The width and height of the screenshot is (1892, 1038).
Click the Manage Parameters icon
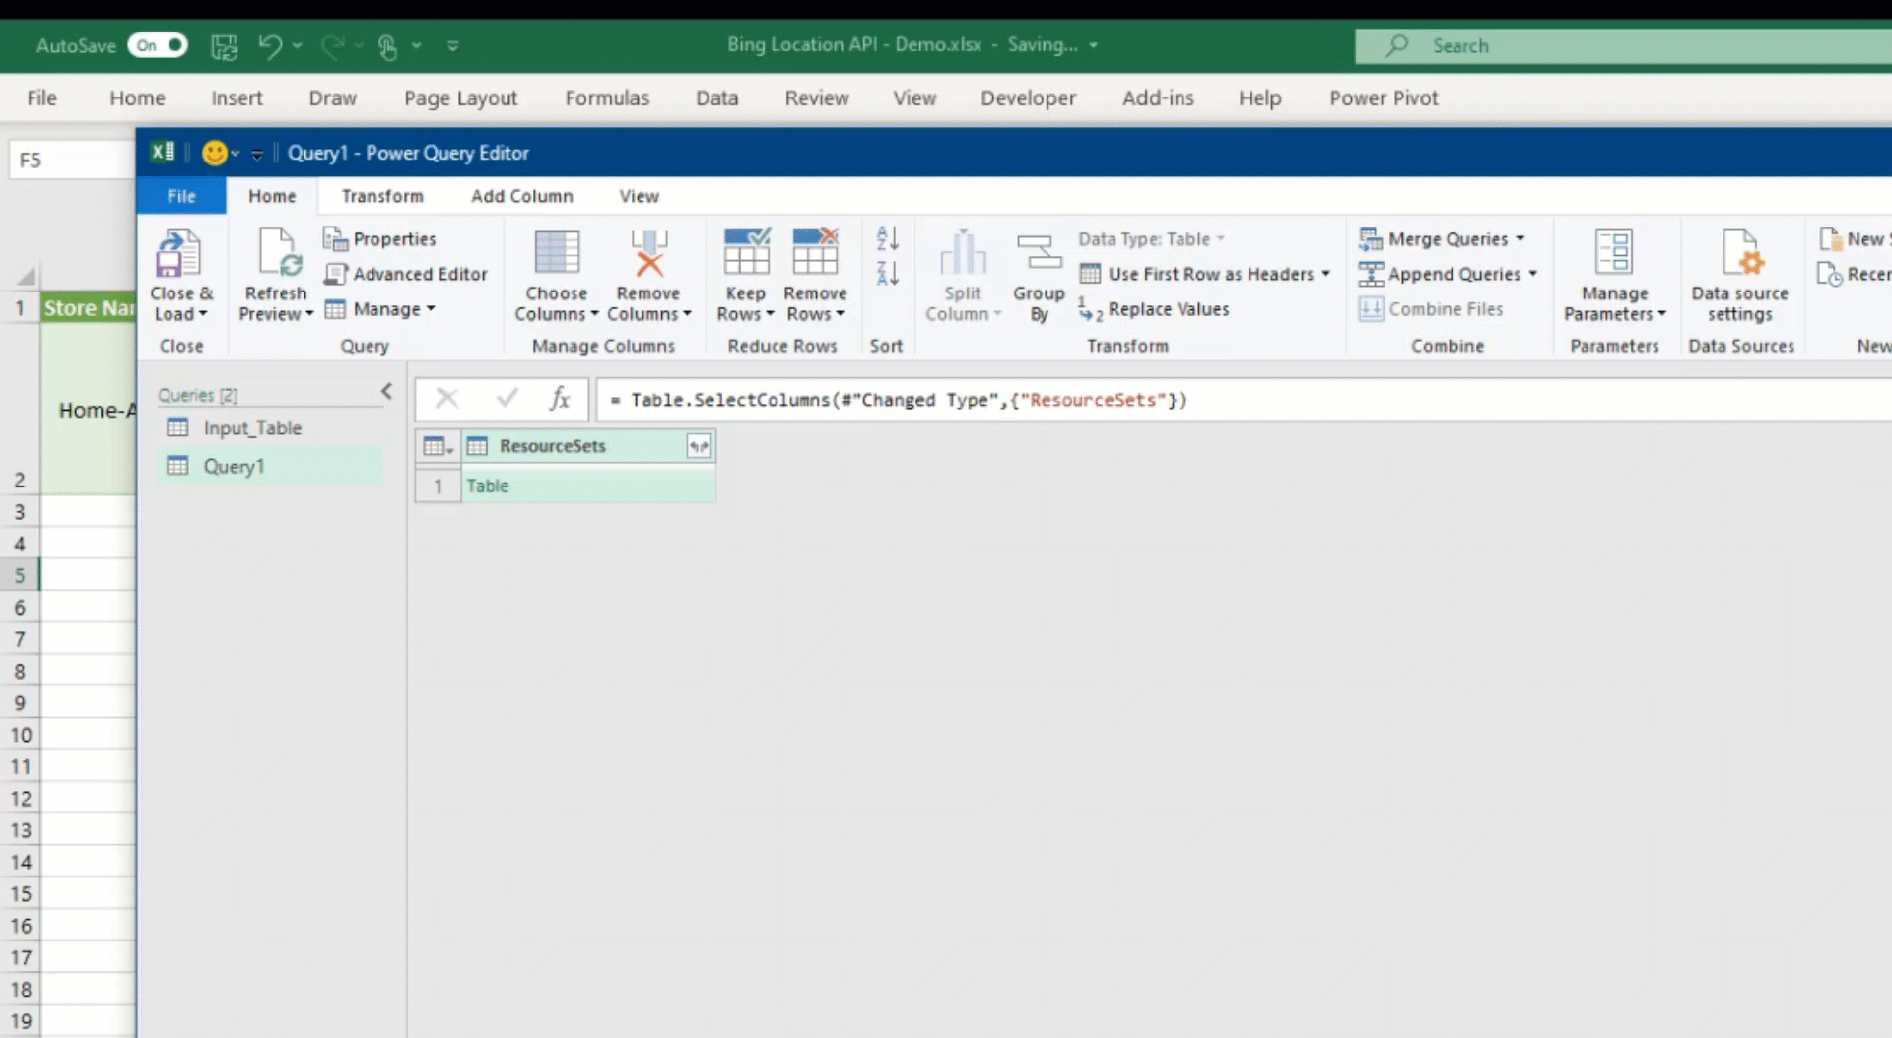(1614, 252)
